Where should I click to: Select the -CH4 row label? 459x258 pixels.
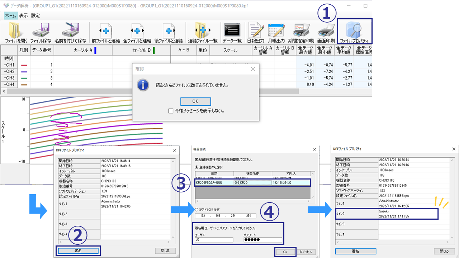click(x=10, y=84)
